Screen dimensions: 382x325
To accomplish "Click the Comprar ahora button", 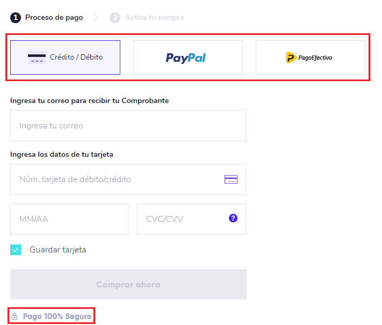I will pos(128,284).
